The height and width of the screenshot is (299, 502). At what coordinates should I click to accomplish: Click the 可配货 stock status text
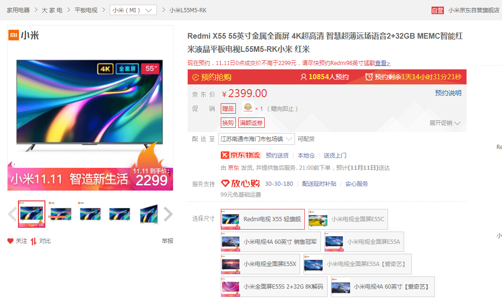(x=306, y=139)
